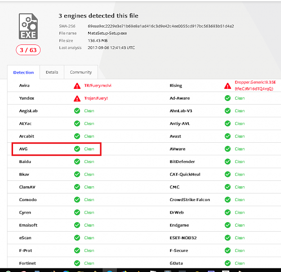Click the Clean result next to AVG
This screenshot has width=281, height=272.
point(89,149)
